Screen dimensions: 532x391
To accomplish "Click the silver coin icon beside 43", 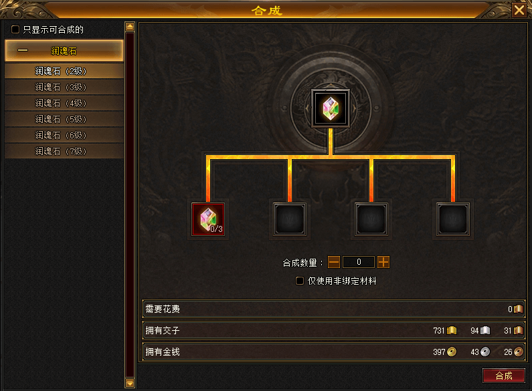I will pos(485,352).
